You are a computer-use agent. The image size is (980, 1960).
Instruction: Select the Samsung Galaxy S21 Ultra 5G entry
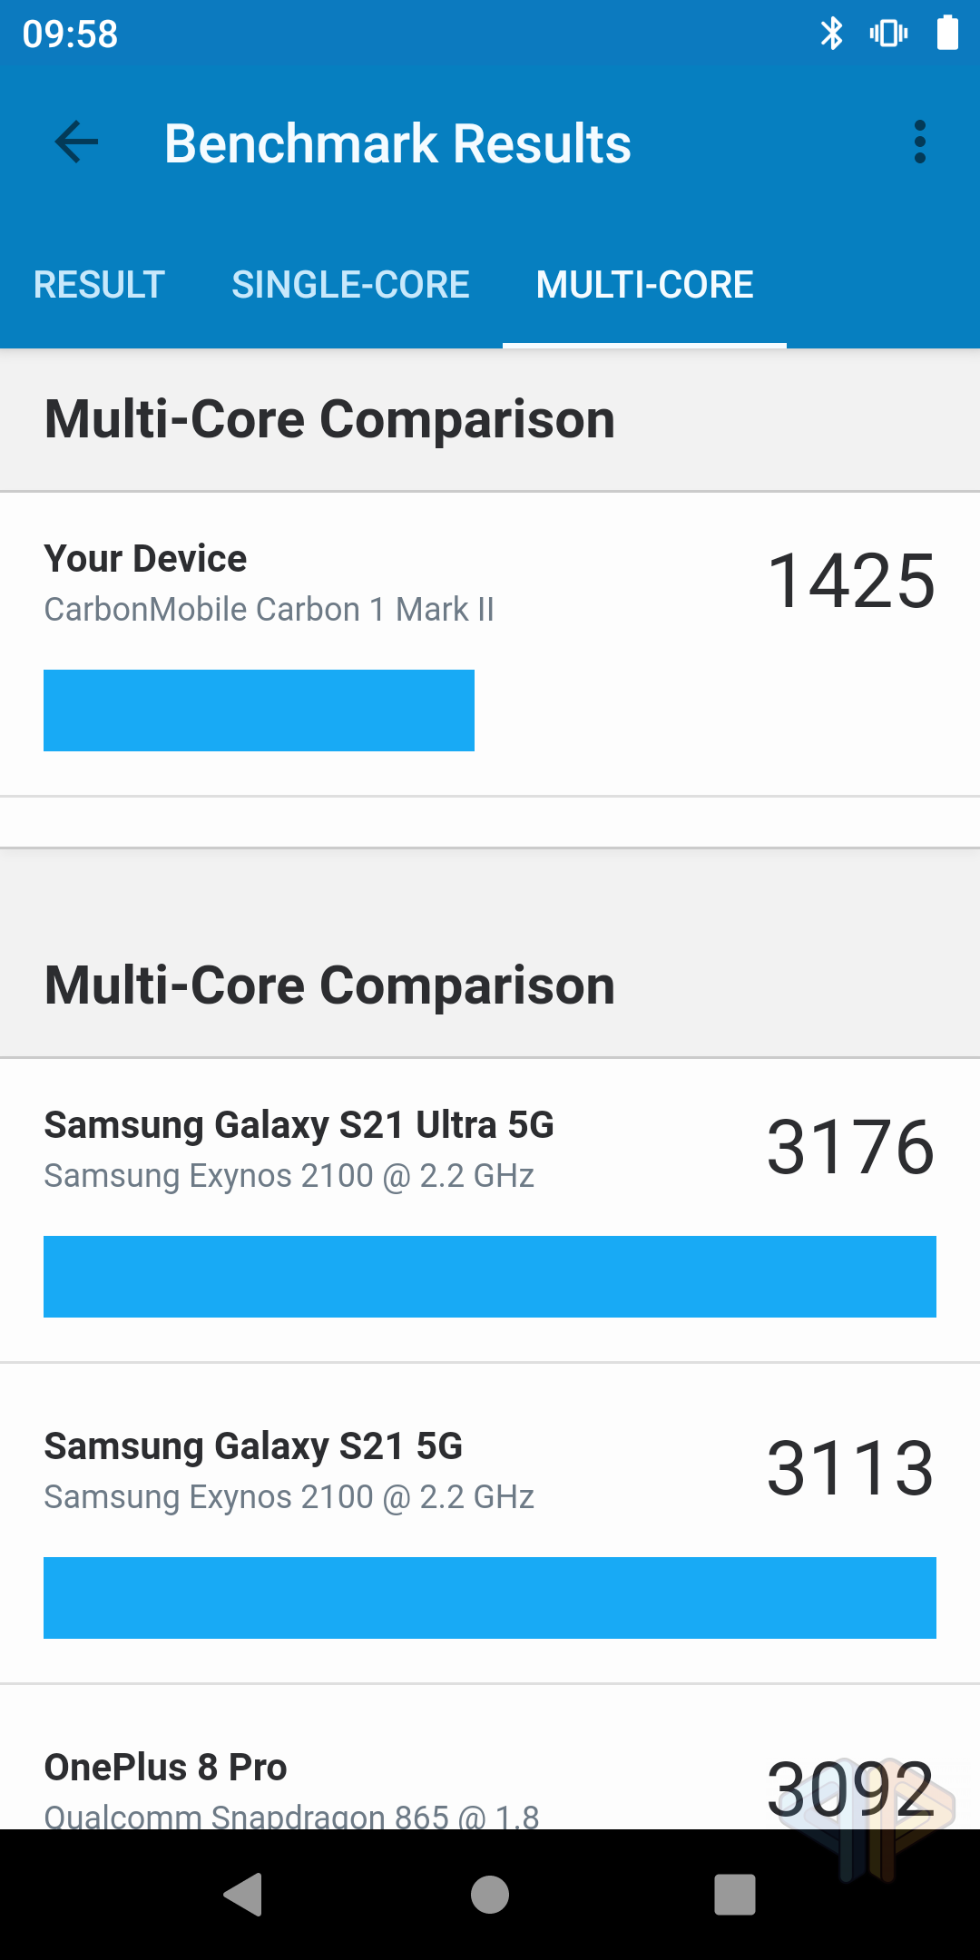[299, 1126]
